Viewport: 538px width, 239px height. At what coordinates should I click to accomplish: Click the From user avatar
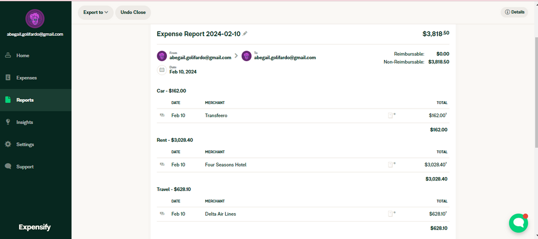162,56
